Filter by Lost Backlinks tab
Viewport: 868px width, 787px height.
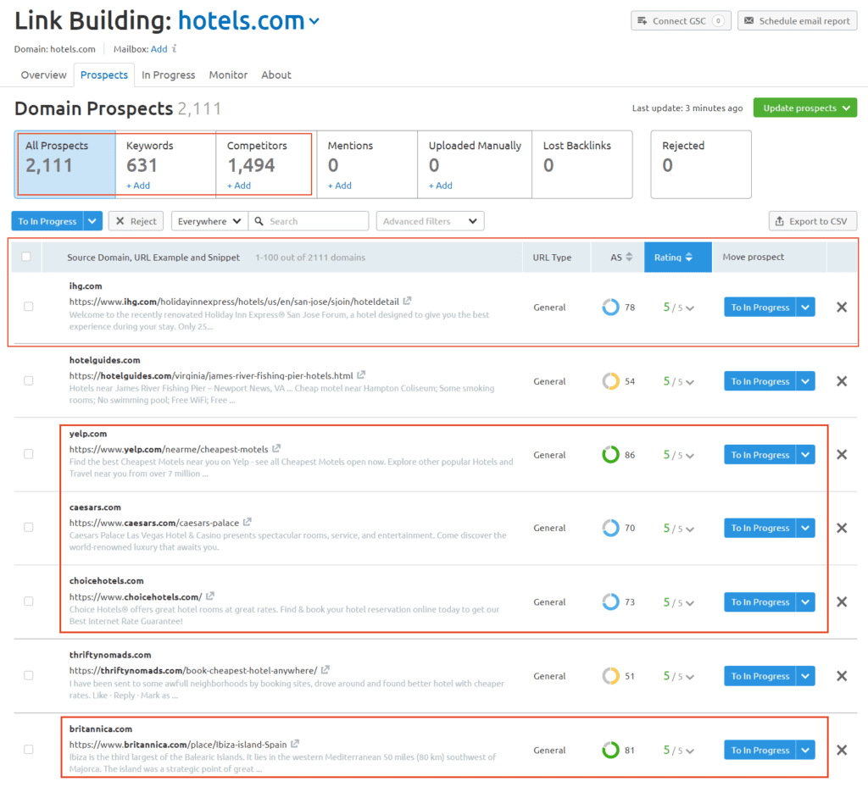[x=582, y=164]
